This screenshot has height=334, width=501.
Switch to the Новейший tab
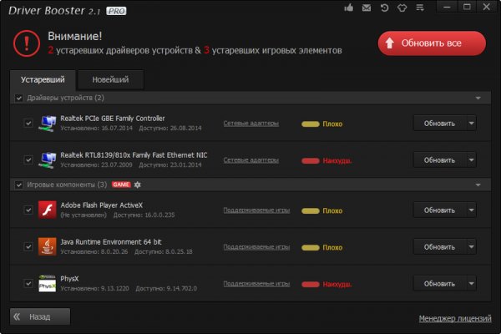pyautogui.click(x=110, y=79)
